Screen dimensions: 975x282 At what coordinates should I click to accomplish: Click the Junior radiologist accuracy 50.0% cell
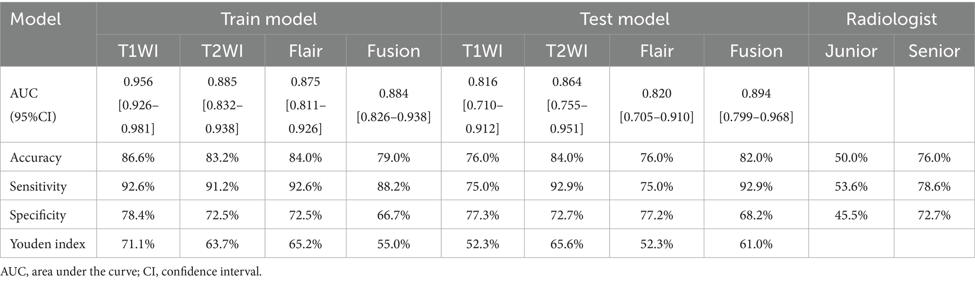click(x=851, y=157)
